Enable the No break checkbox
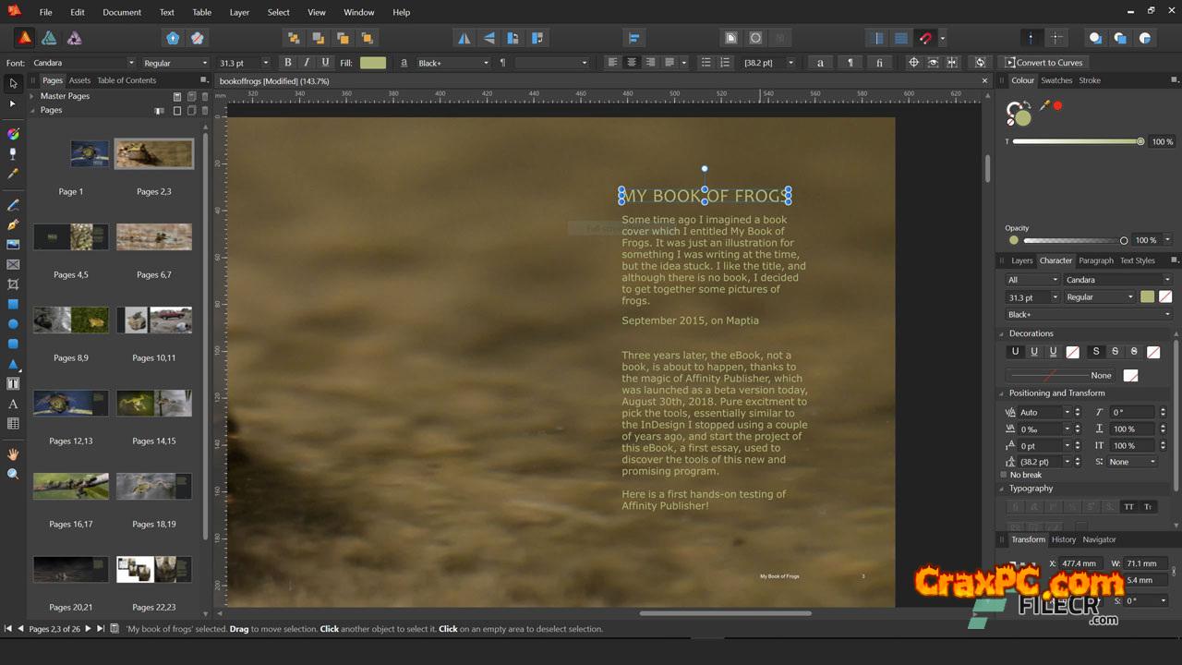Viewport: 1182px width, 665px height. (1004, 475)
